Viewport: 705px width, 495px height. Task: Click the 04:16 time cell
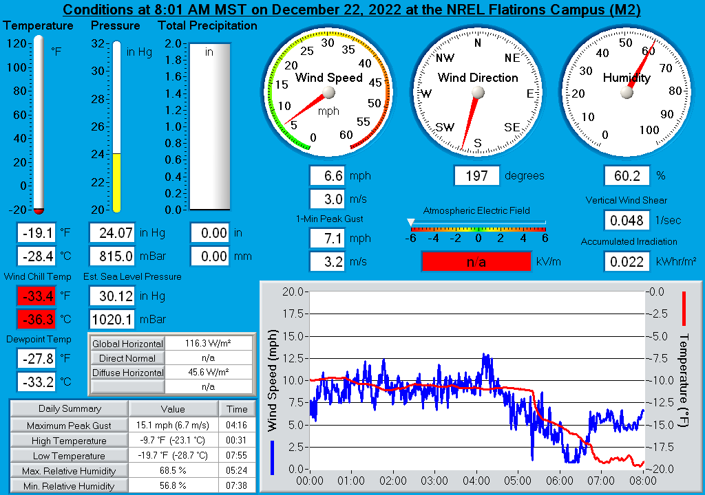(237, 425)
